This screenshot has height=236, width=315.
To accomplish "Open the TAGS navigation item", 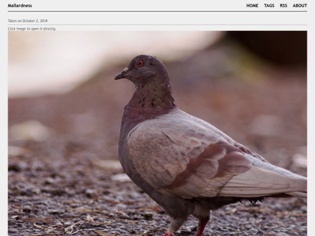I will (269, 6).
